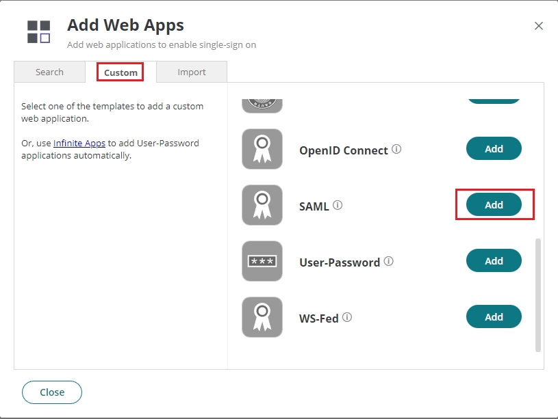Show info tooltip for SAML
The width and height of the screenshot is (558, 419).
pyautogui.click(x=338, y=205)
